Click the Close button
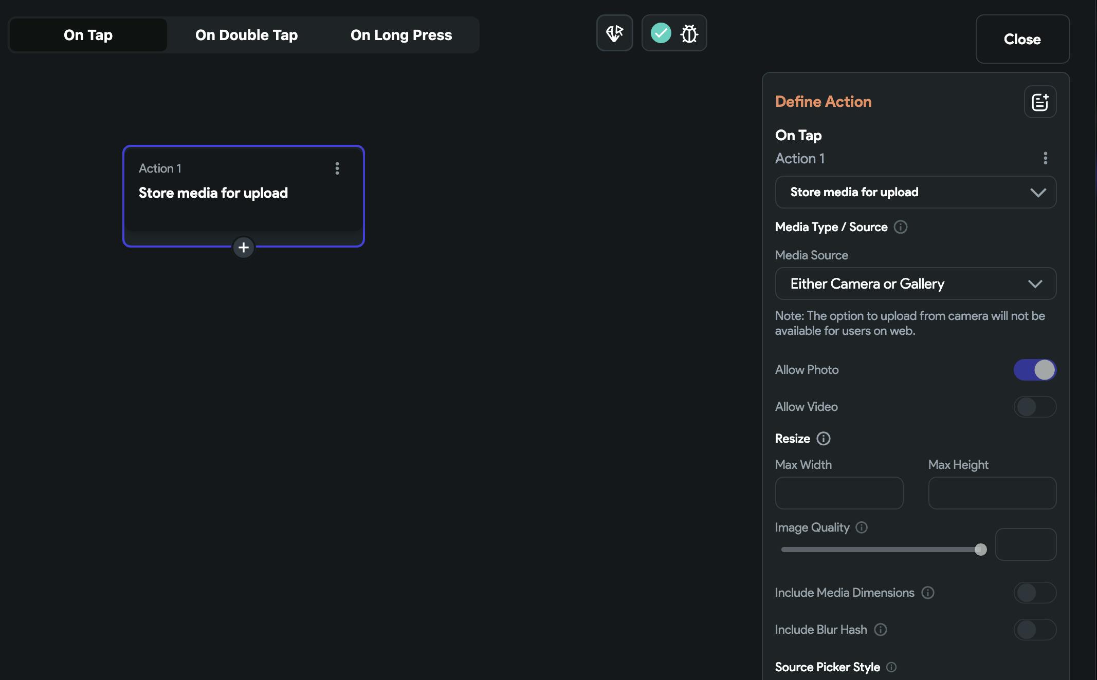This screenshot has width=1097, height=680. tap(1022, 39)
